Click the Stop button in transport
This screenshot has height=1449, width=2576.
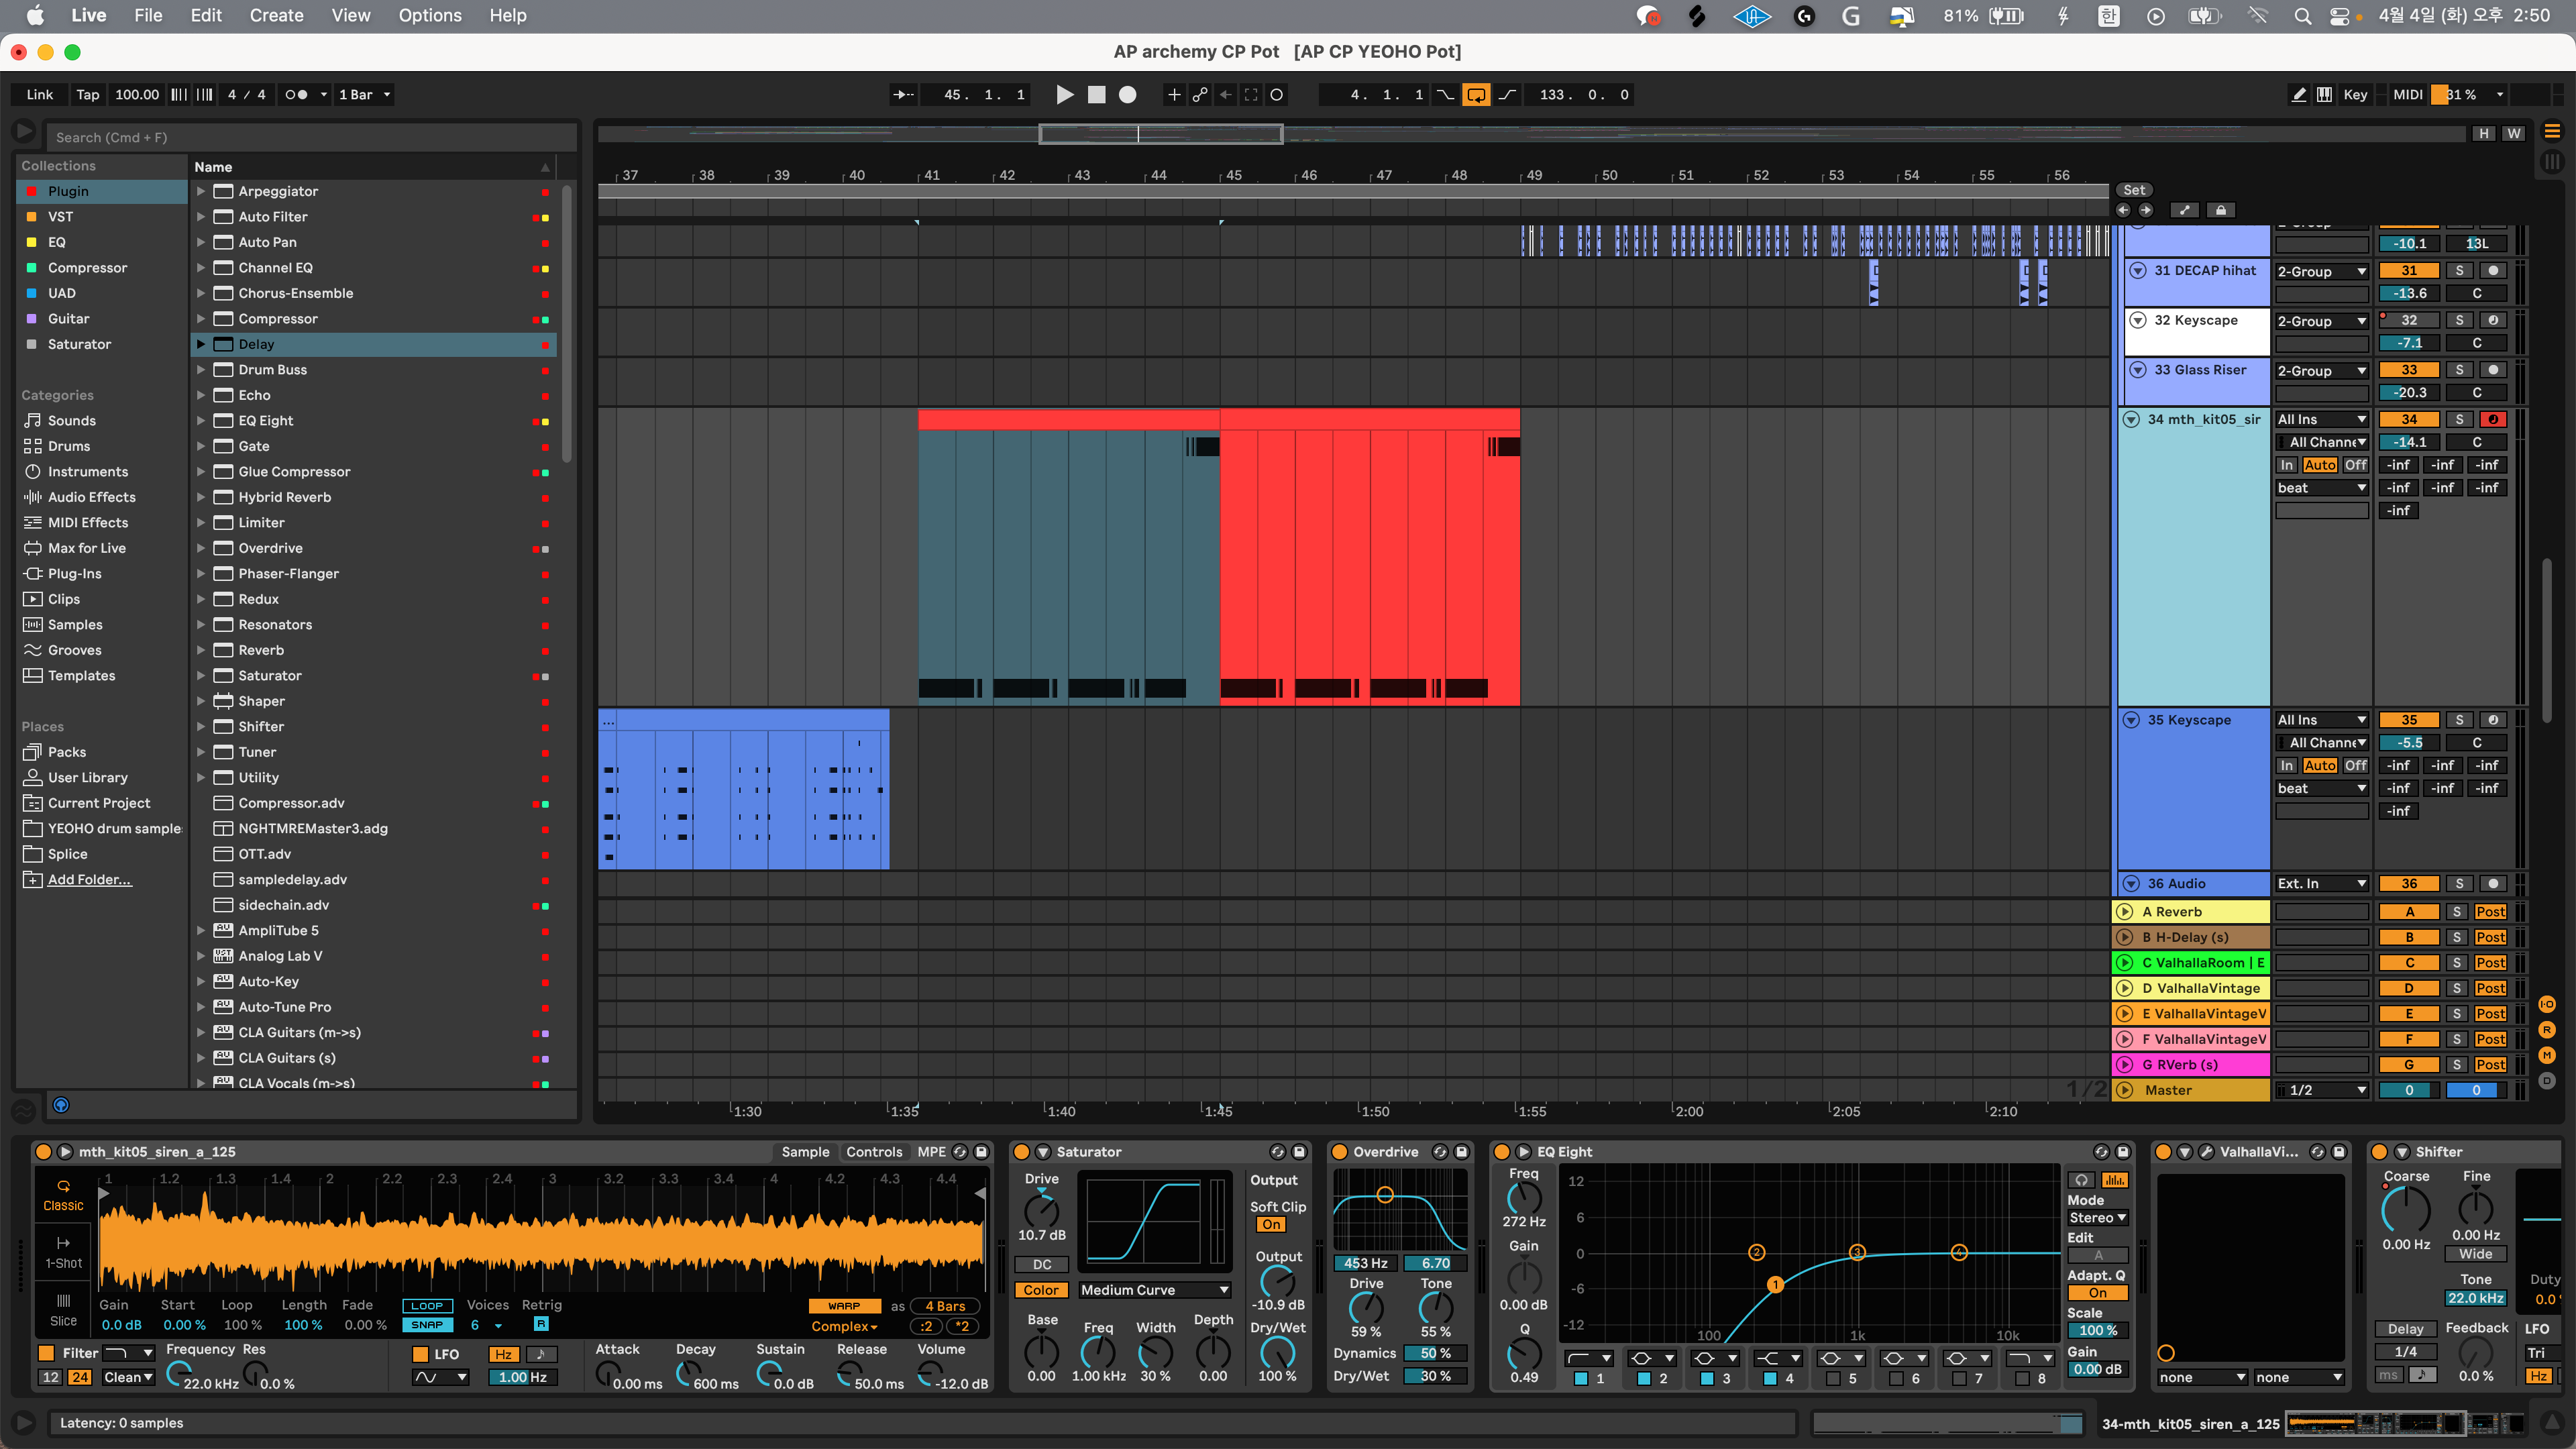click(1096, 95)
